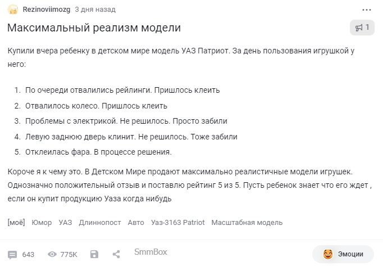
Task: Select the УАЗ tag
Action: tap(65, 223)
